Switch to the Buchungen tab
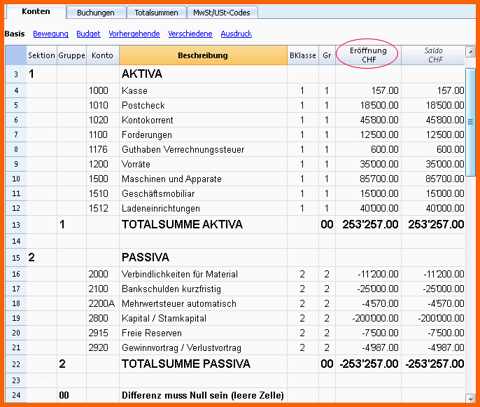Viewport: 480px width, 407px height. (96, 13)
